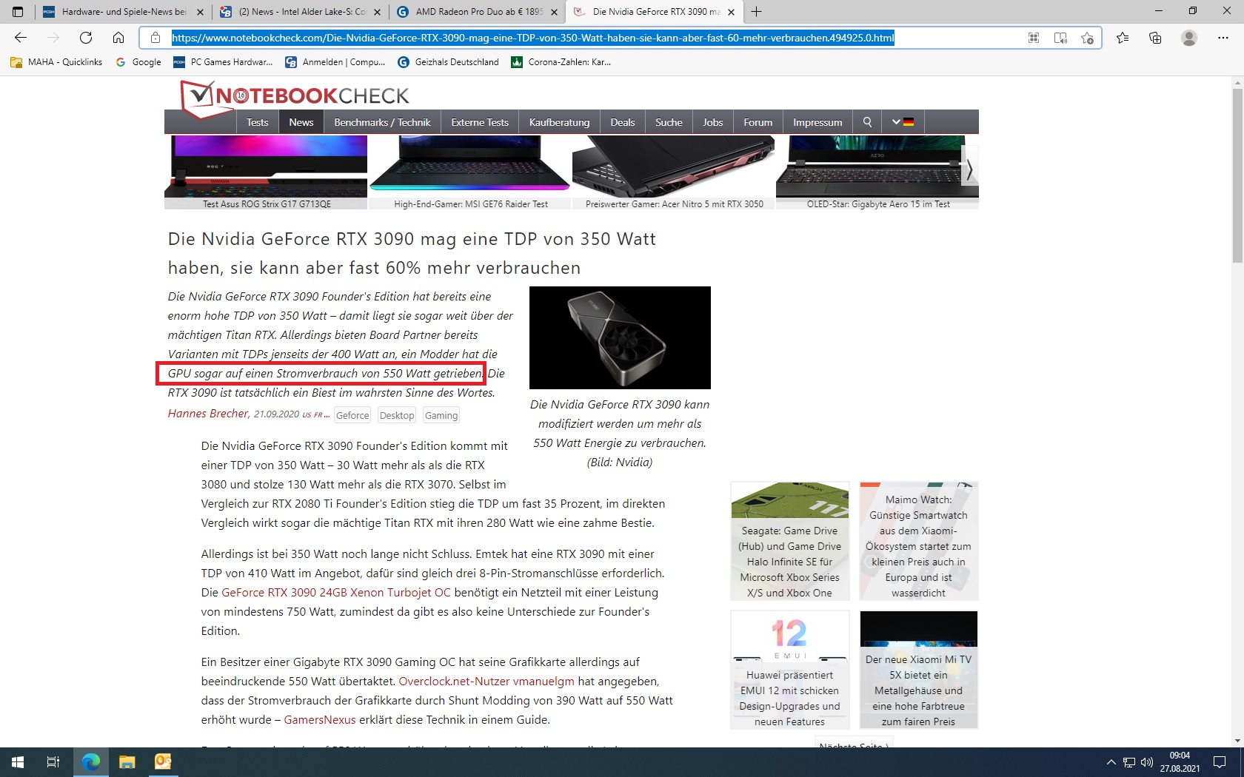
Task: Open the GamersNexus link
Action: pyautogui.click(x=320, y=719)
